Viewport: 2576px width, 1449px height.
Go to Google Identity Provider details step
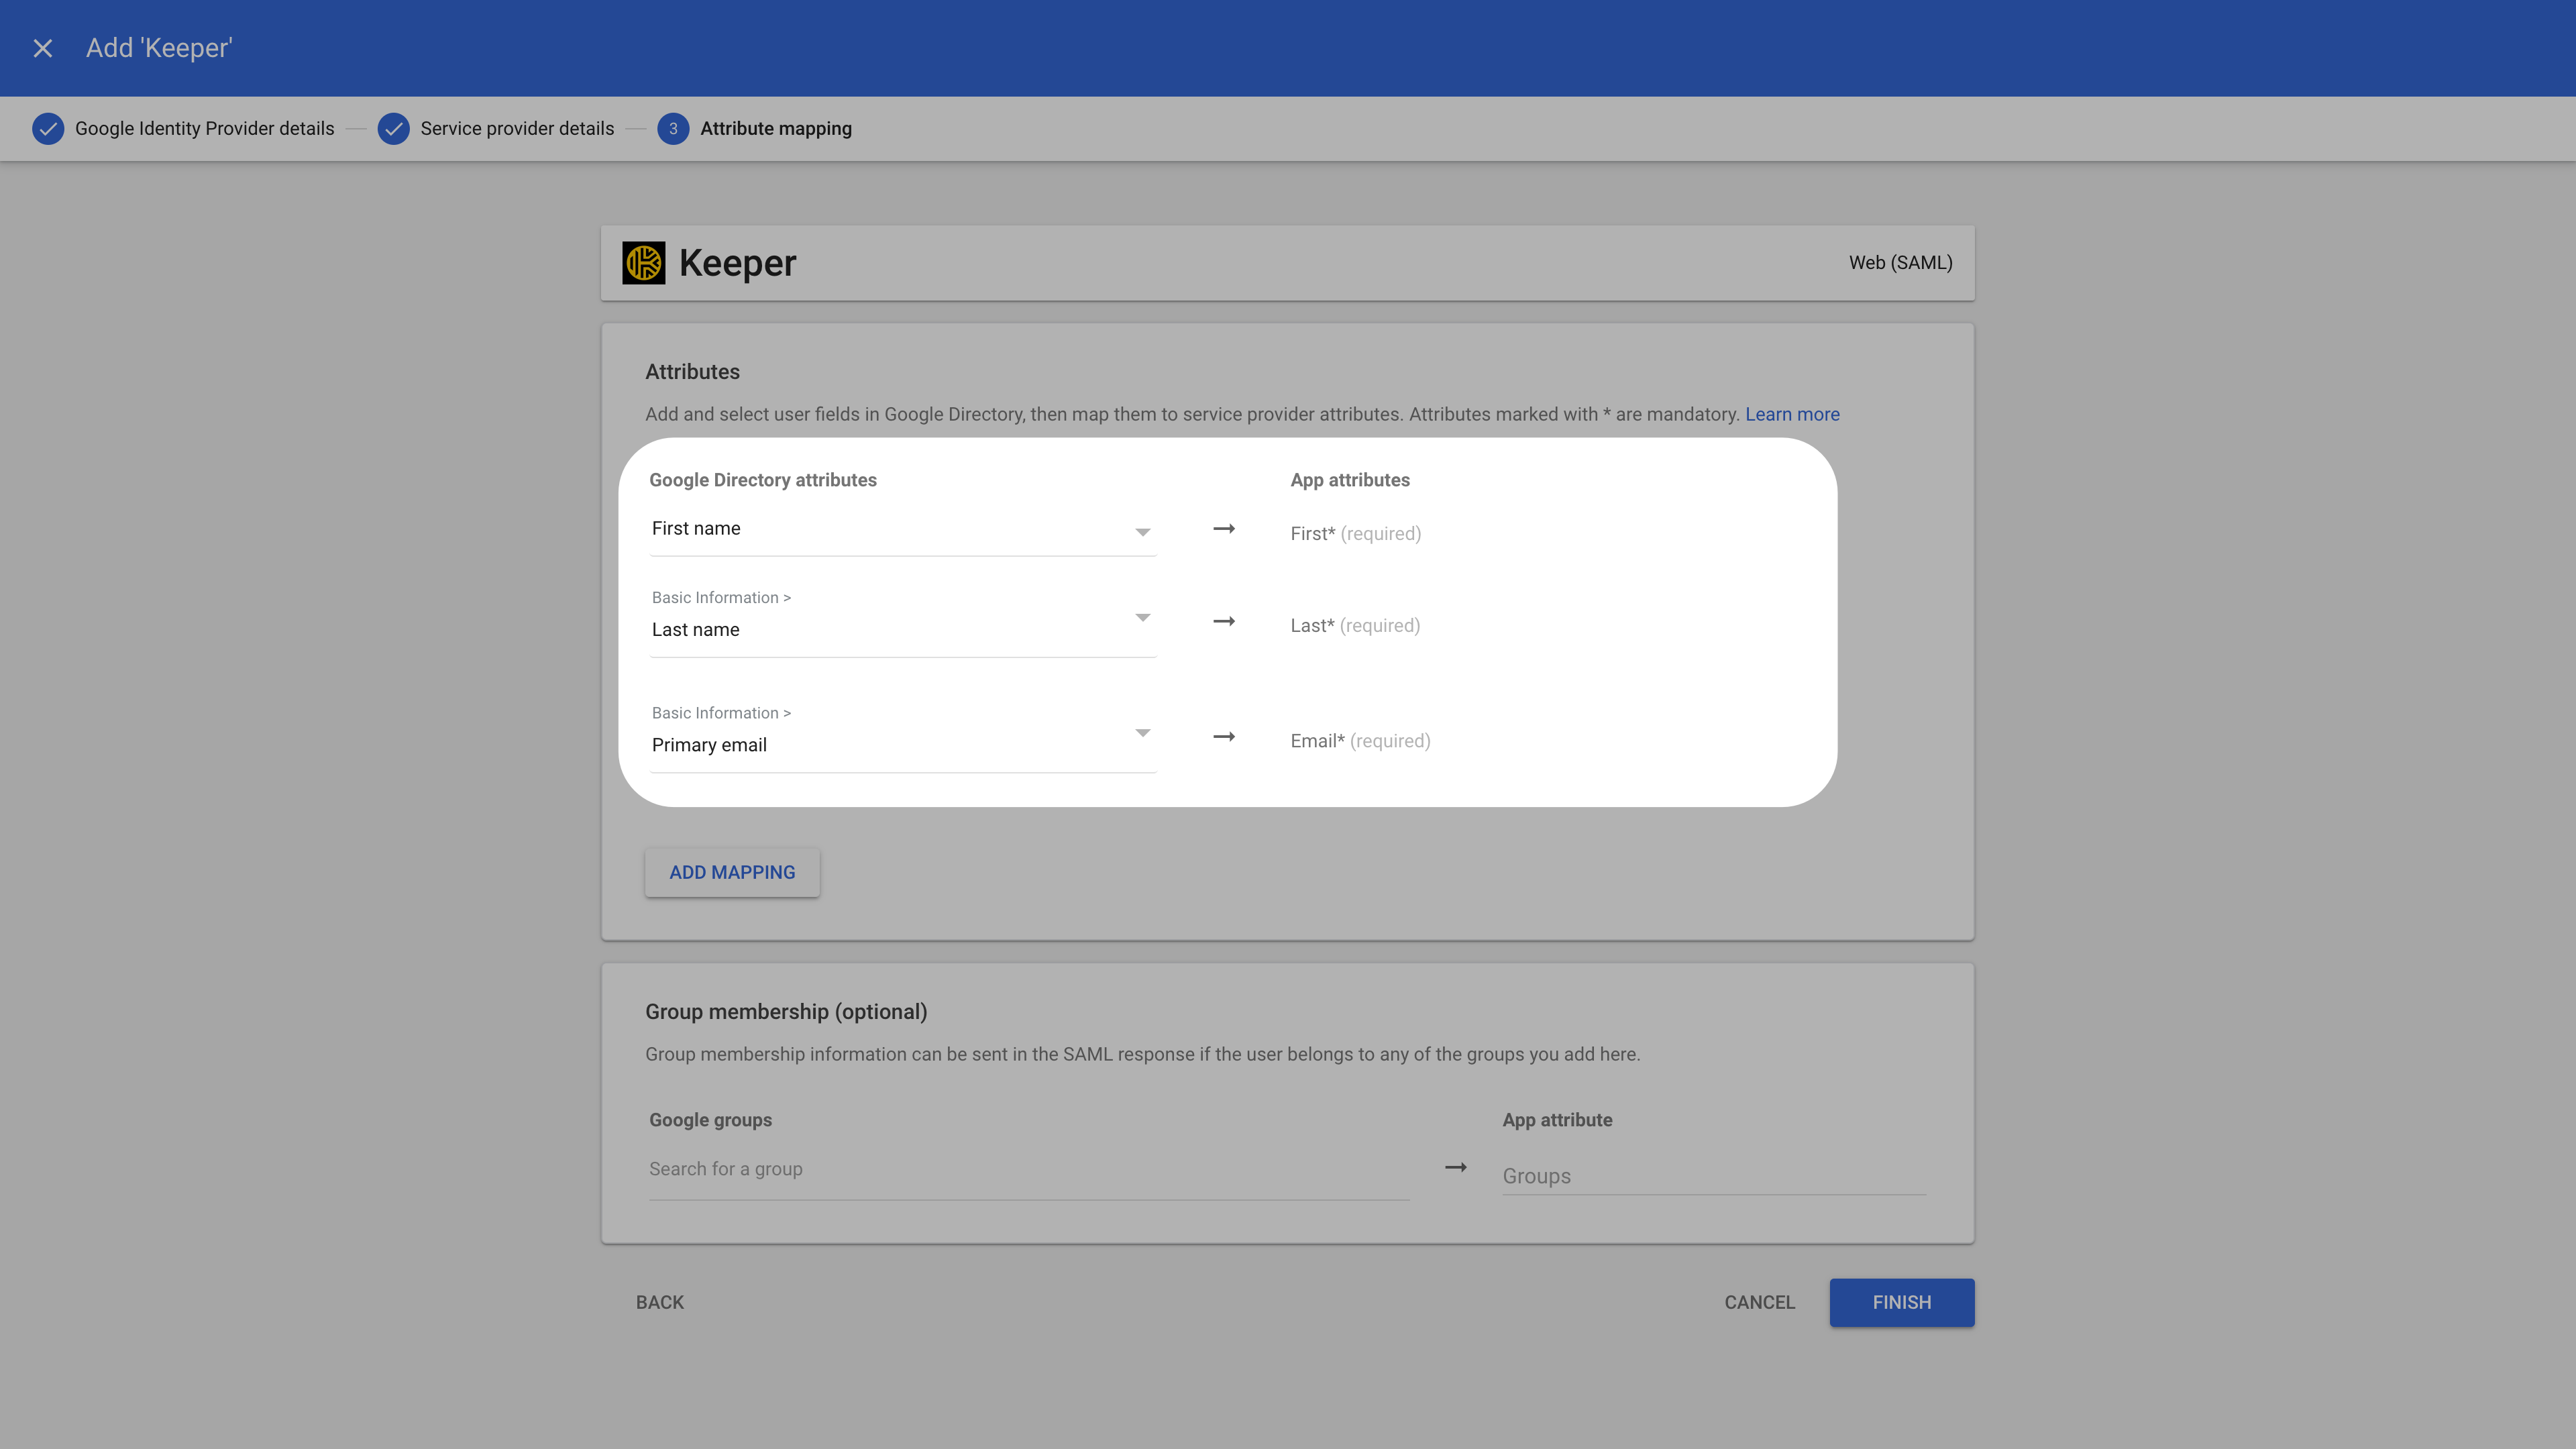tap(204, 128)
